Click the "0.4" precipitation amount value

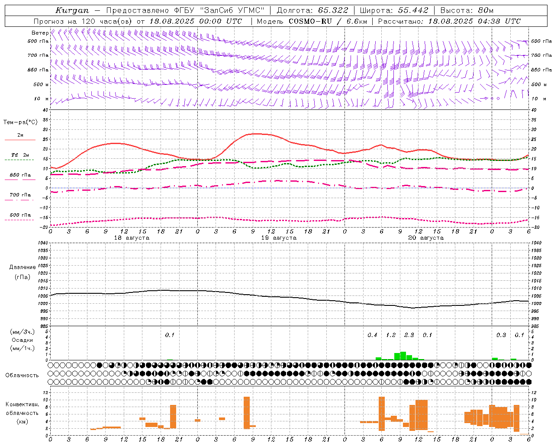pos(373,335)
